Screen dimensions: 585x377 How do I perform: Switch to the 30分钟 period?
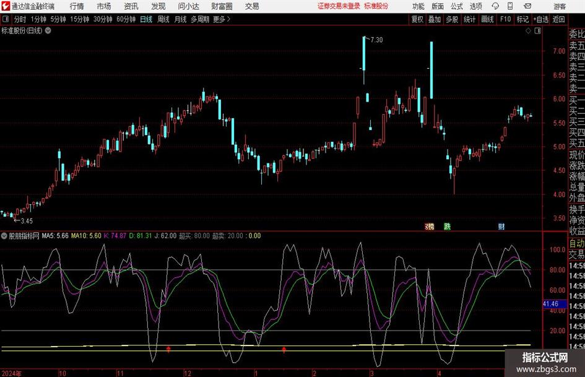pos(103,19)
